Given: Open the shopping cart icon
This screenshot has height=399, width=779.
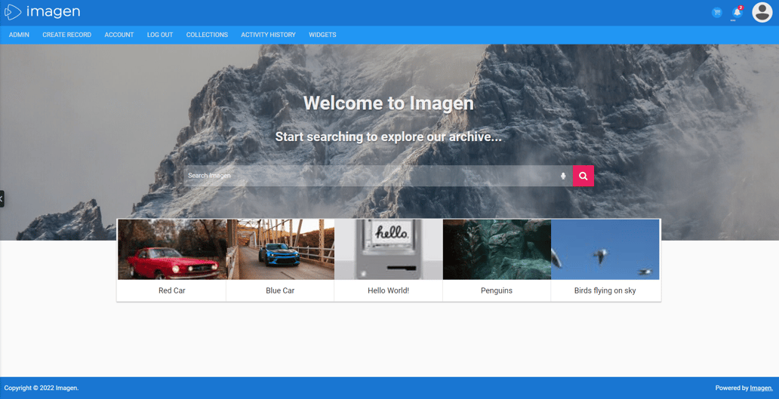Looking at the screenshot, I should 716,12.
